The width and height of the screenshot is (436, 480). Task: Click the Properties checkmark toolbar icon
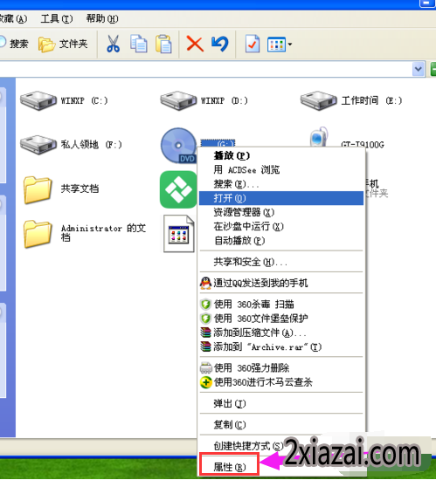point(253,45)
